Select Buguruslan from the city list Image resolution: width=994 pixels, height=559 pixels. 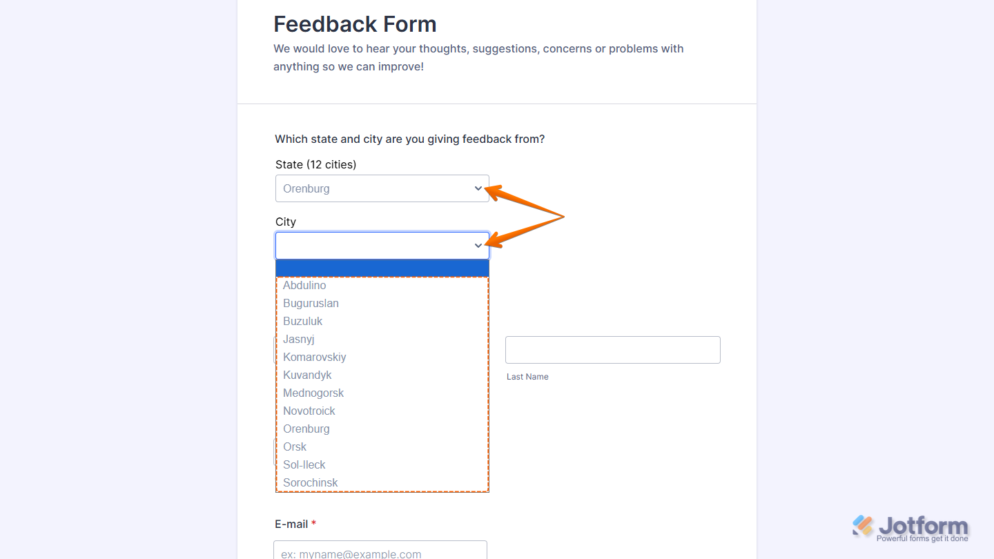coord(311,303)
